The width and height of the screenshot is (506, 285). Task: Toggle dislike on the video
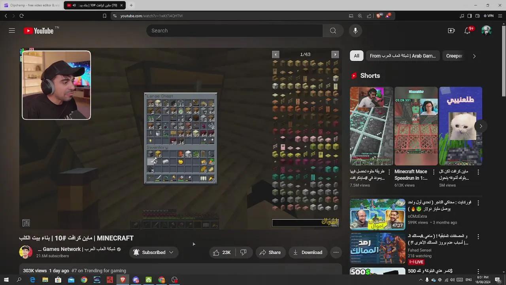tap(244, 252)
